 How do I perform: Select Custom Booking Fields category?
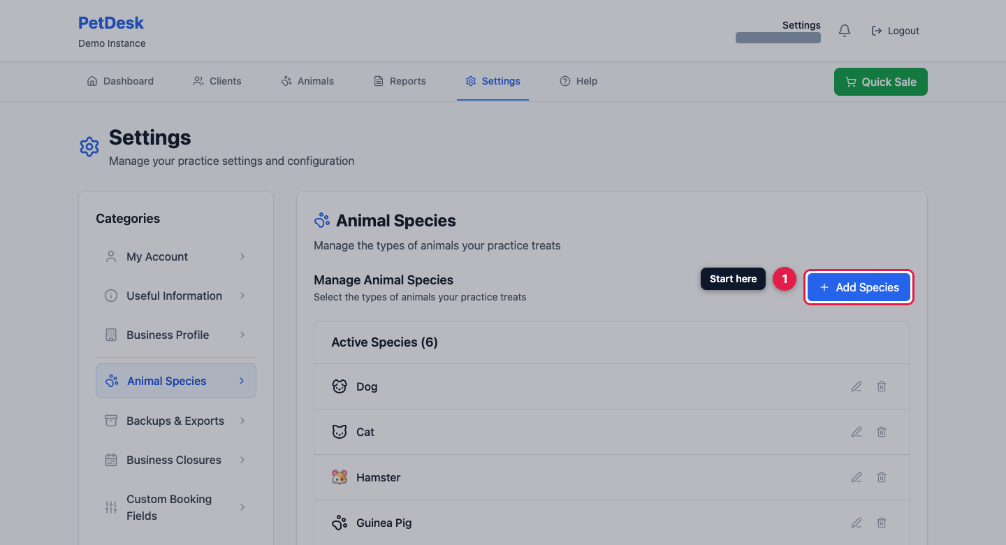click(x=176, y=507)
